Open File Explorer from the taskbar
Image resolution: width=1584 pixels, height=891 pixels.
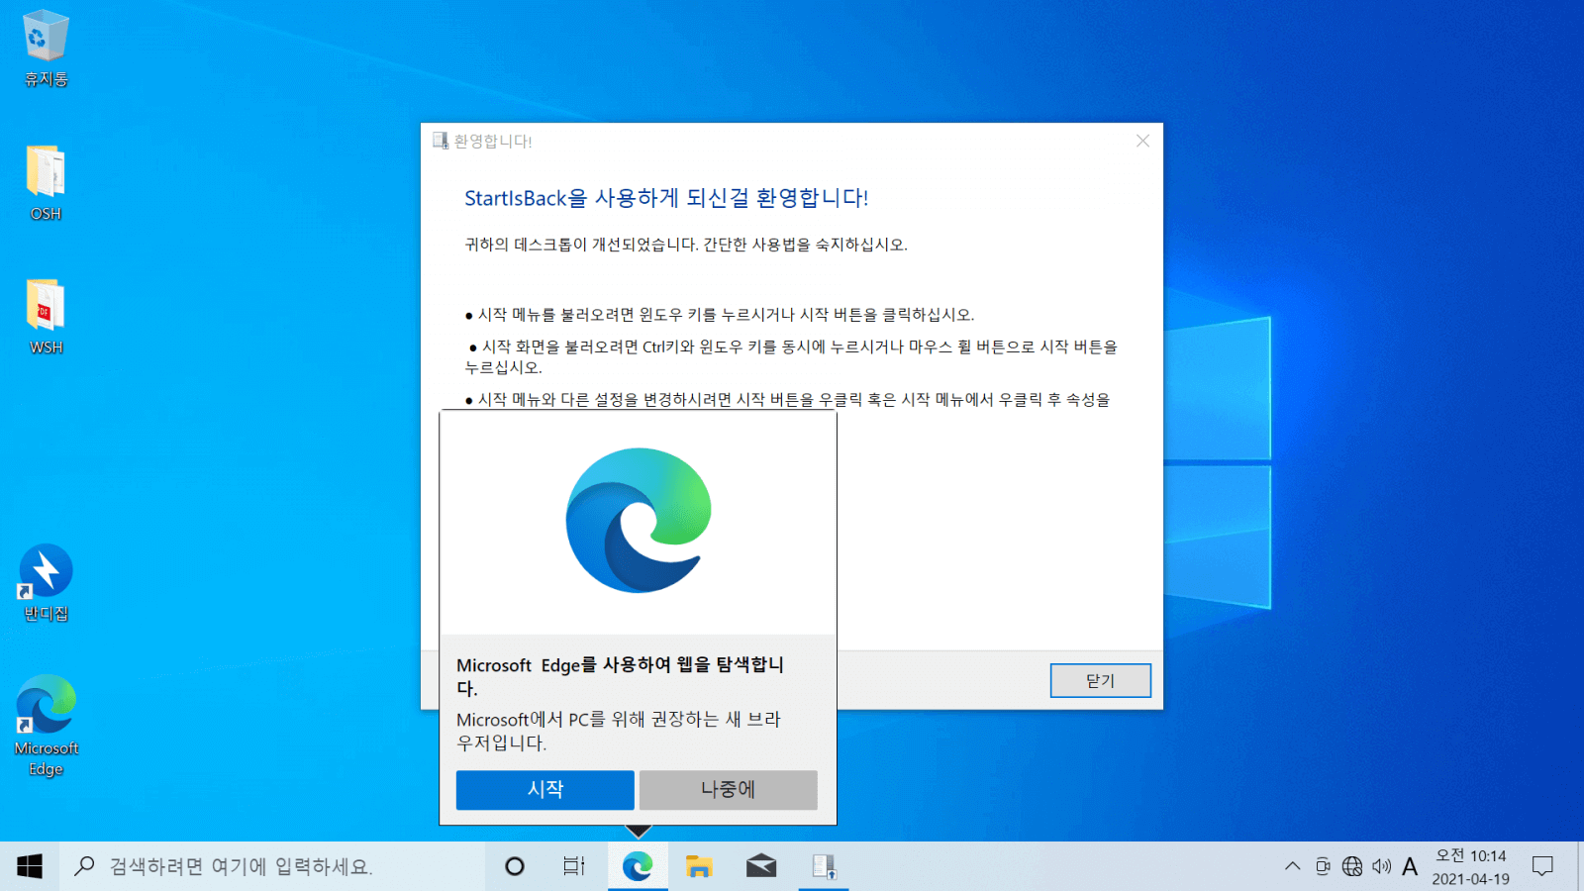point(699,866)
